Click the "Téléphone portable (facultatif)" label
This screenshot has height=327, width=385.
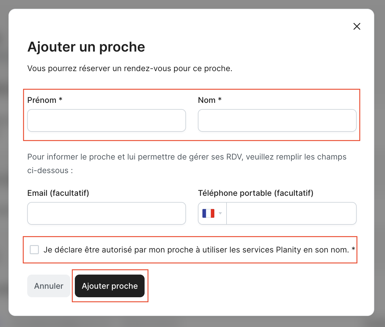coord(255,193)
